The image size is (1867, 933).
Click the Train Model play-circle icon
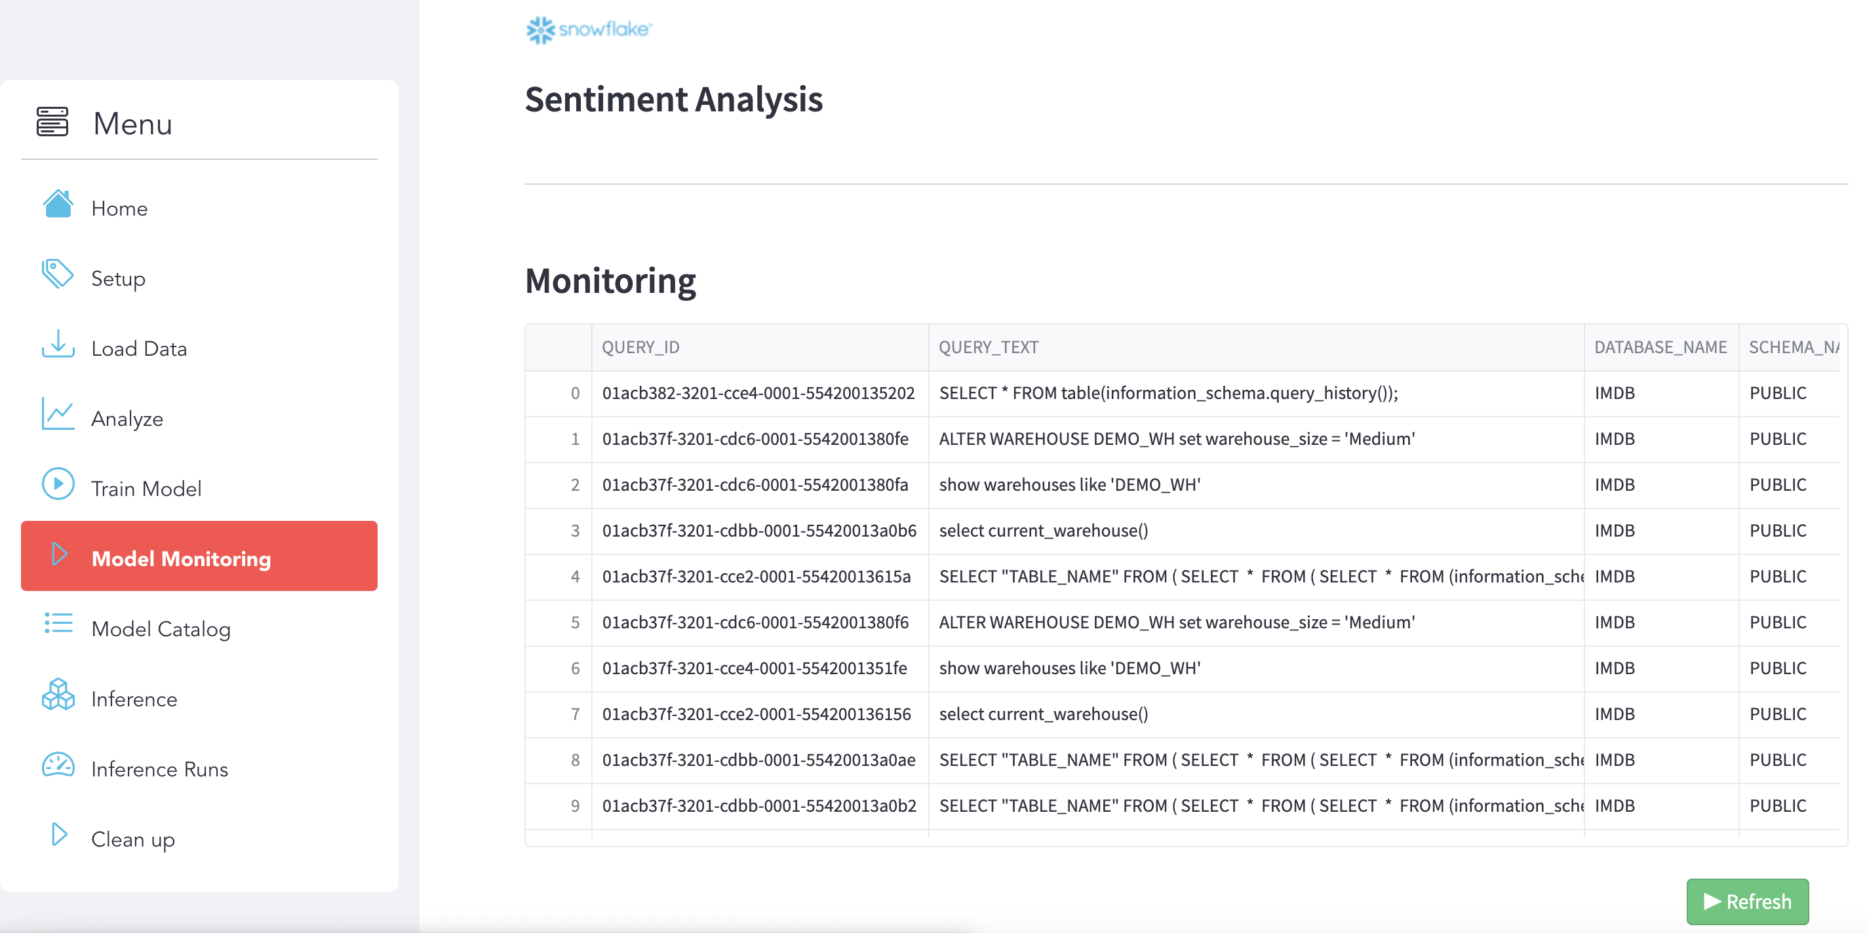pos(58,486)
